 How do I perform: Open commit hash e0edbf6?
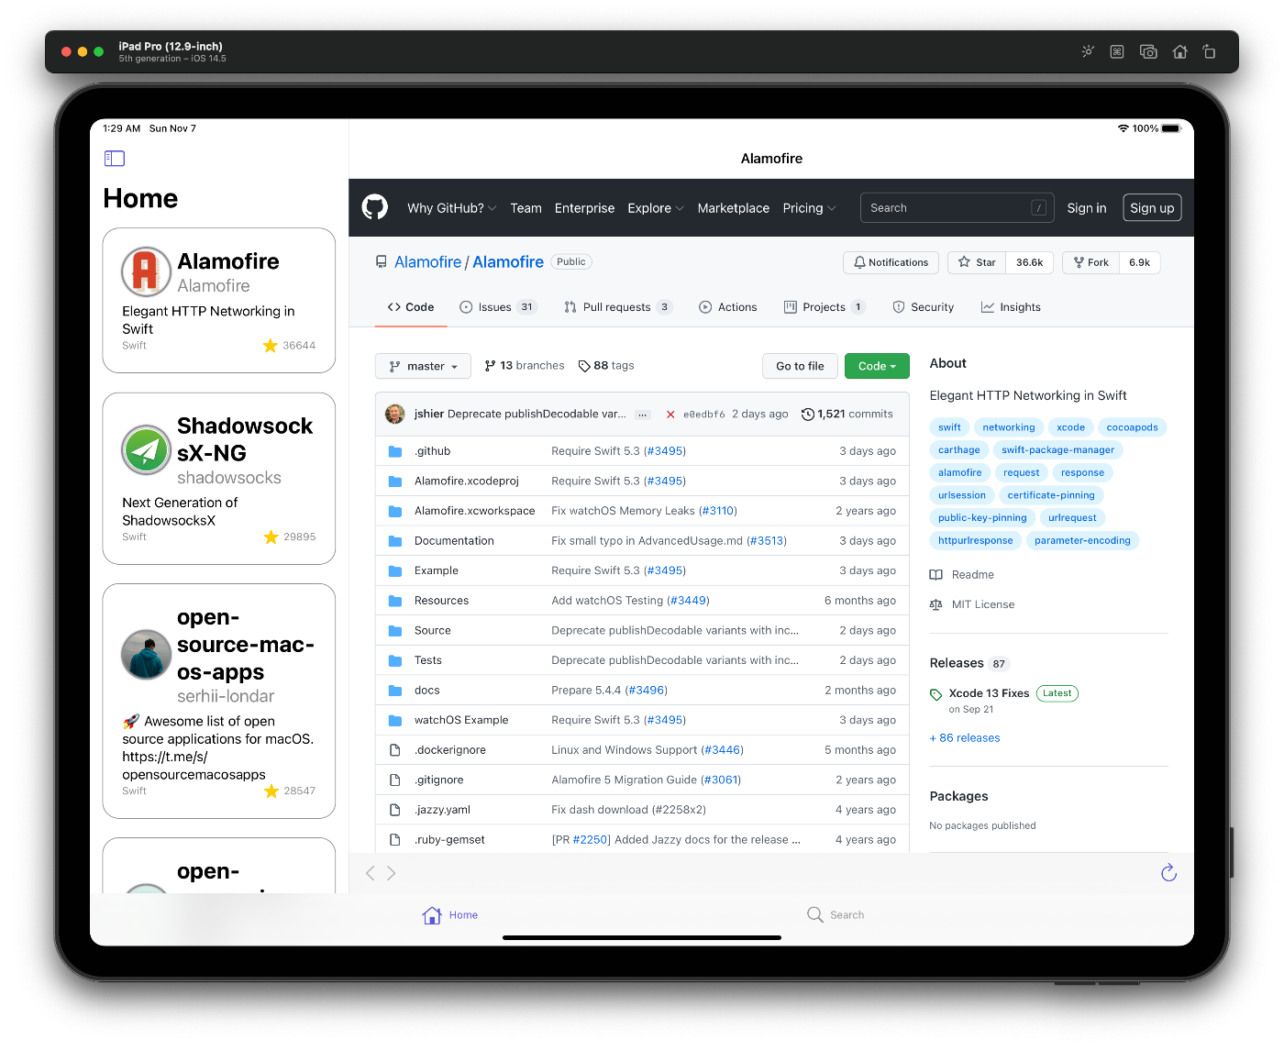click(704, 415)
